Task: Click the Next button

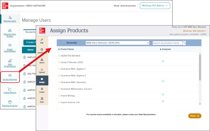Action: (x=194, y=116)
